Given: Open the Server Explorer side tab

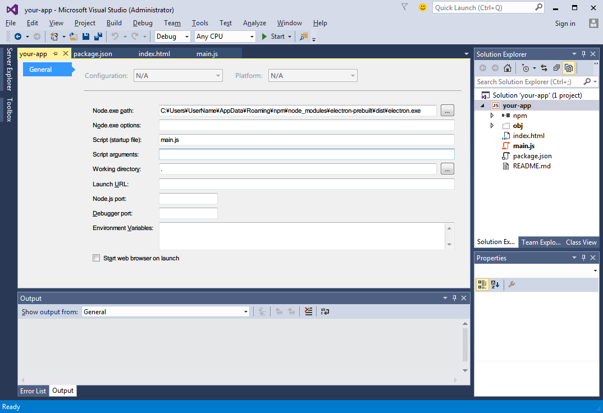Looking at the screenshot, I should (x=9, y=69).
